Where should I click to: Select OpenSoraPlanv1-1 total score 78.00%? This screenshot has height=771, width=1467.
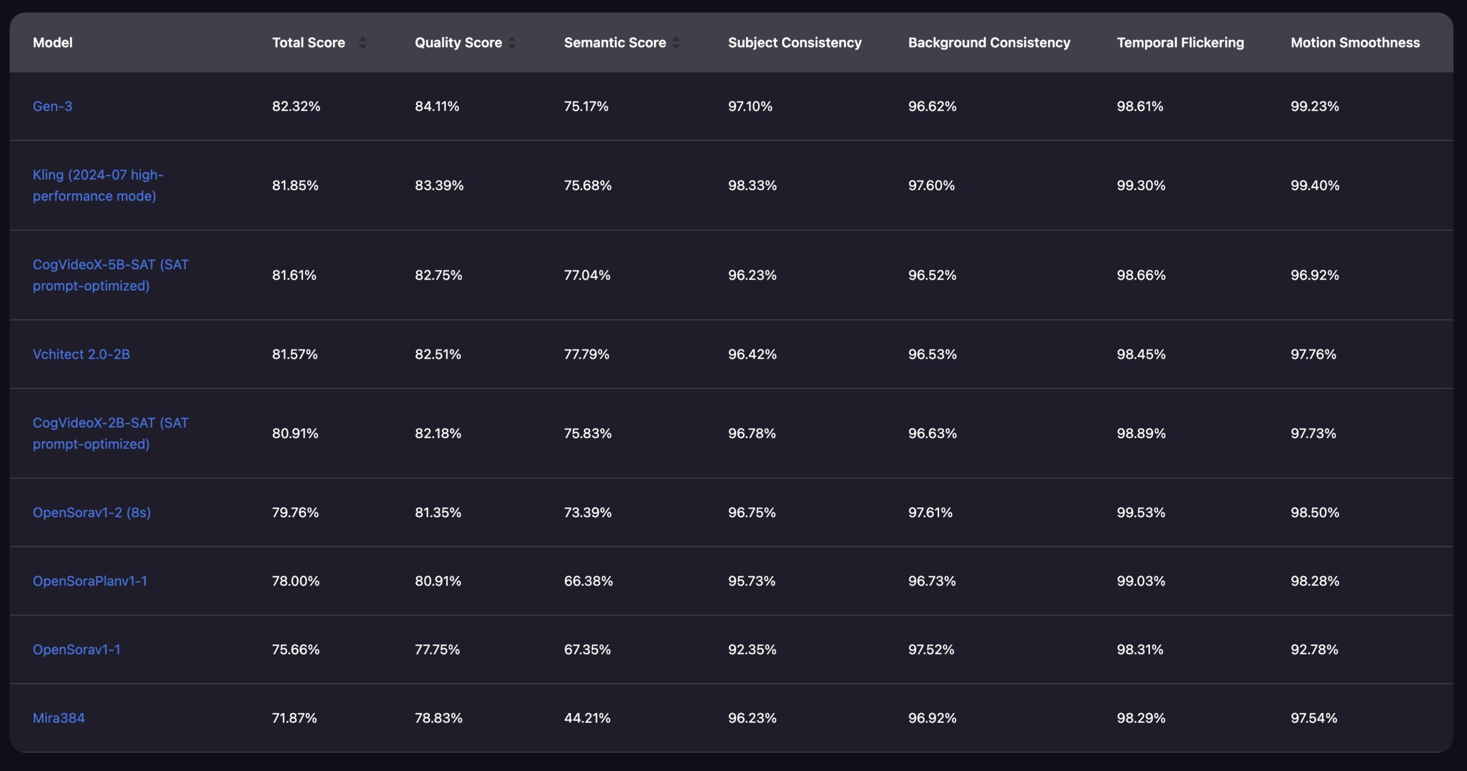pos(296,581)
